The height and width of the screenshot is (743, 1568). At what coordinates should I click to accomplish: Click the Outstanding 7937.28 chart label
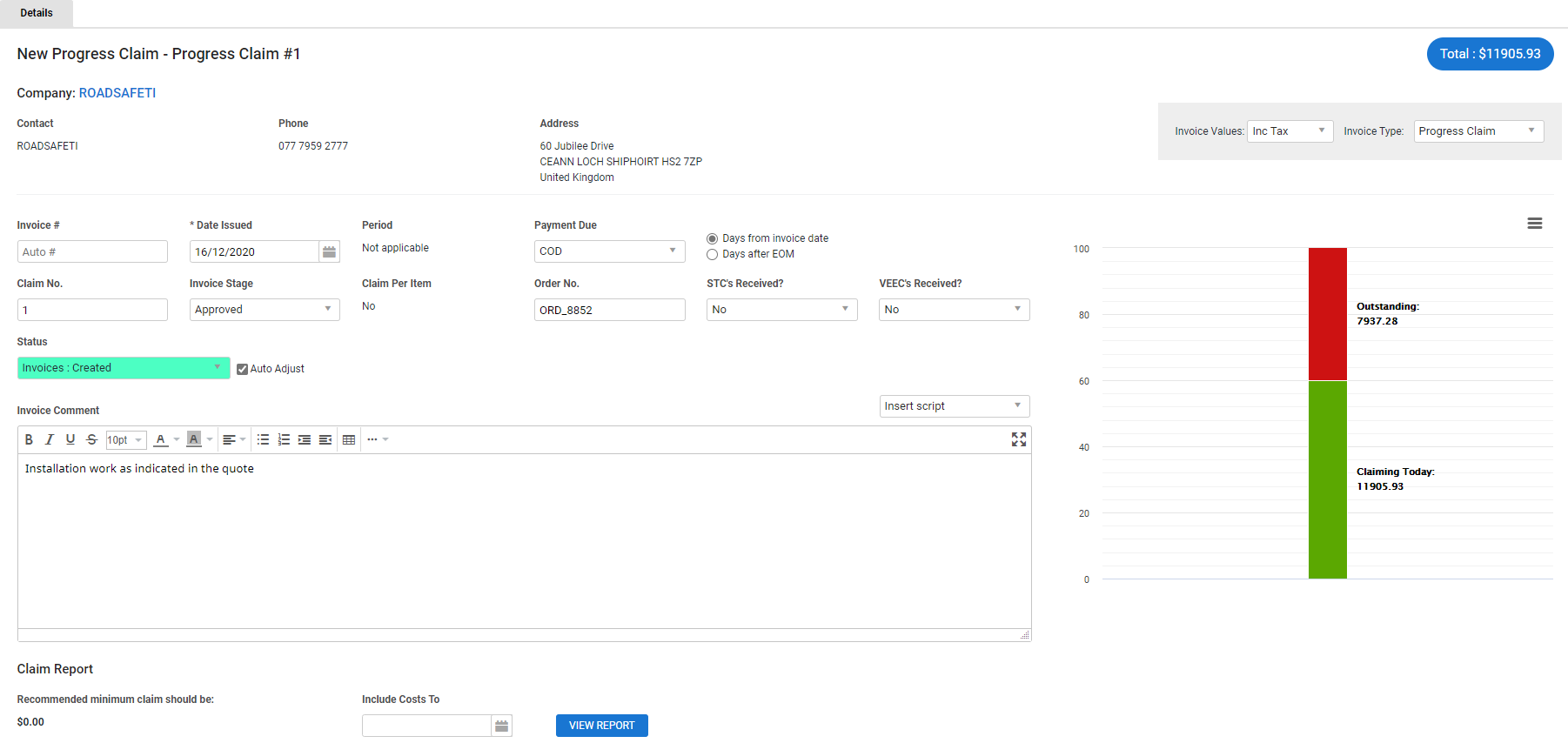[1387, 314]
